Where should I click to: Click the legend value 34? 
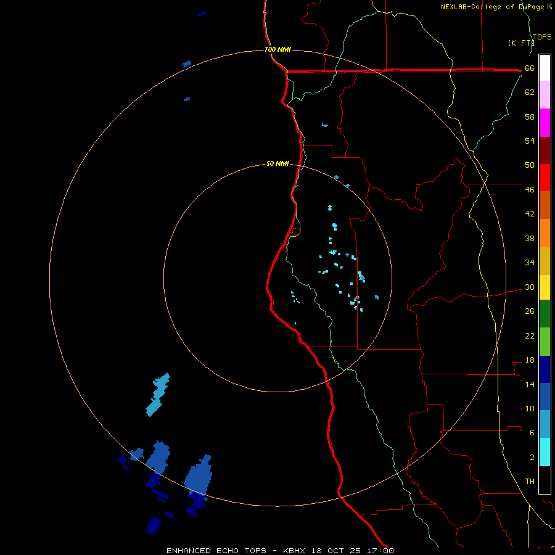(530, 262)
